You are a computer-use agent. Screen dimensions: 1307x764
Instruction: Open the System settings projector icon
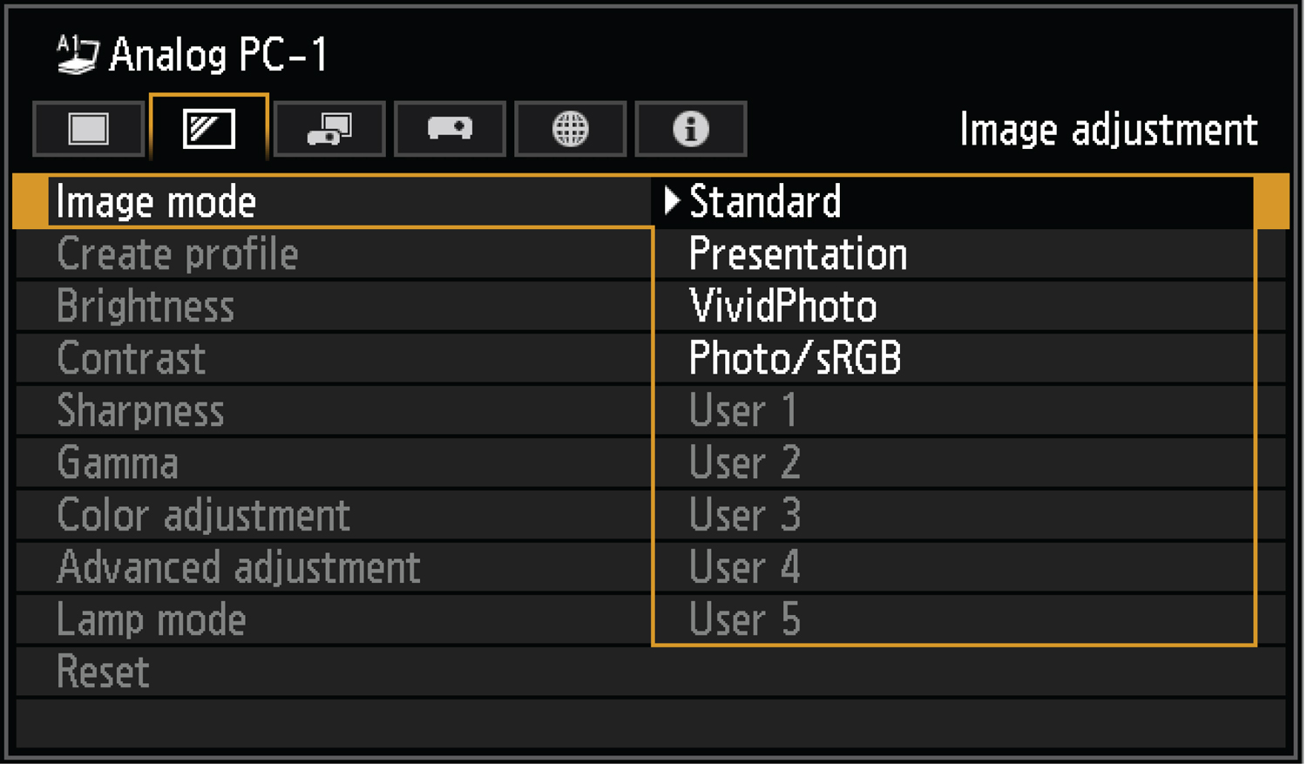tap(450, 129)
